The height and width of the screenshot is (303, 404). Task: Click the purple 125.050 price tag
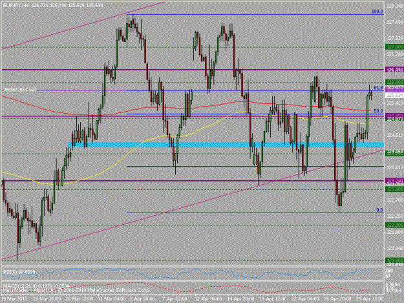pos(394,116)
